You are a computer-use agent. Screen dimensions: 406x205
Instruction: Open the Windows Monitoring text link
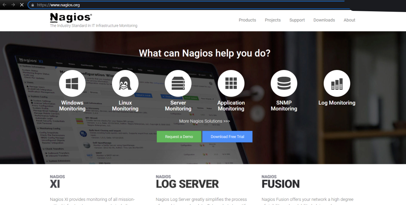coord(72,106)
